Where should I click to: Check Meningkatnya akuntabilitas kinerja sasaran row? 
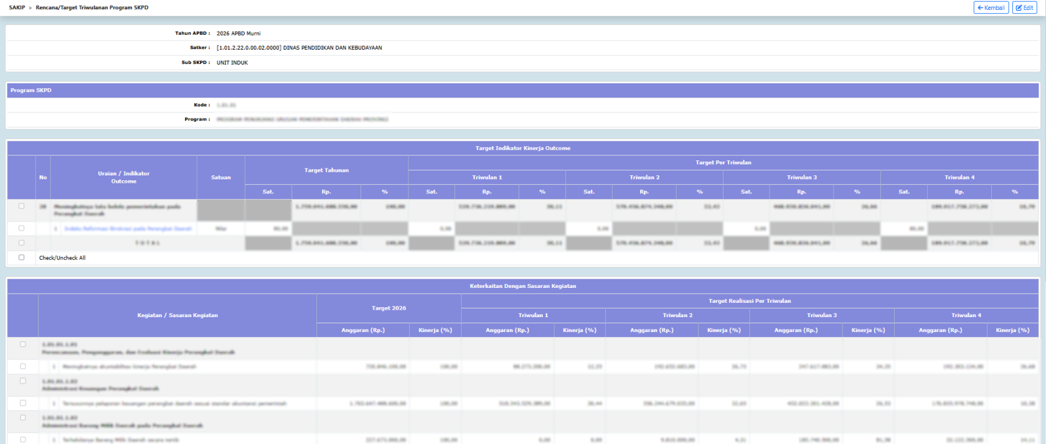coord(23,366)
